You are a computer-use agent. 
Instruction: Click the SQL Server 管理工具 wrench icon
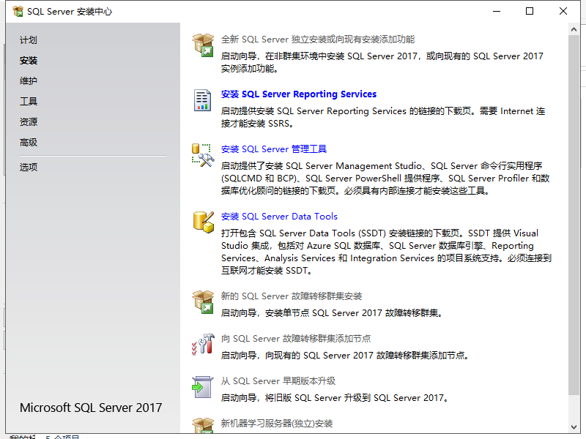point(203,156)
